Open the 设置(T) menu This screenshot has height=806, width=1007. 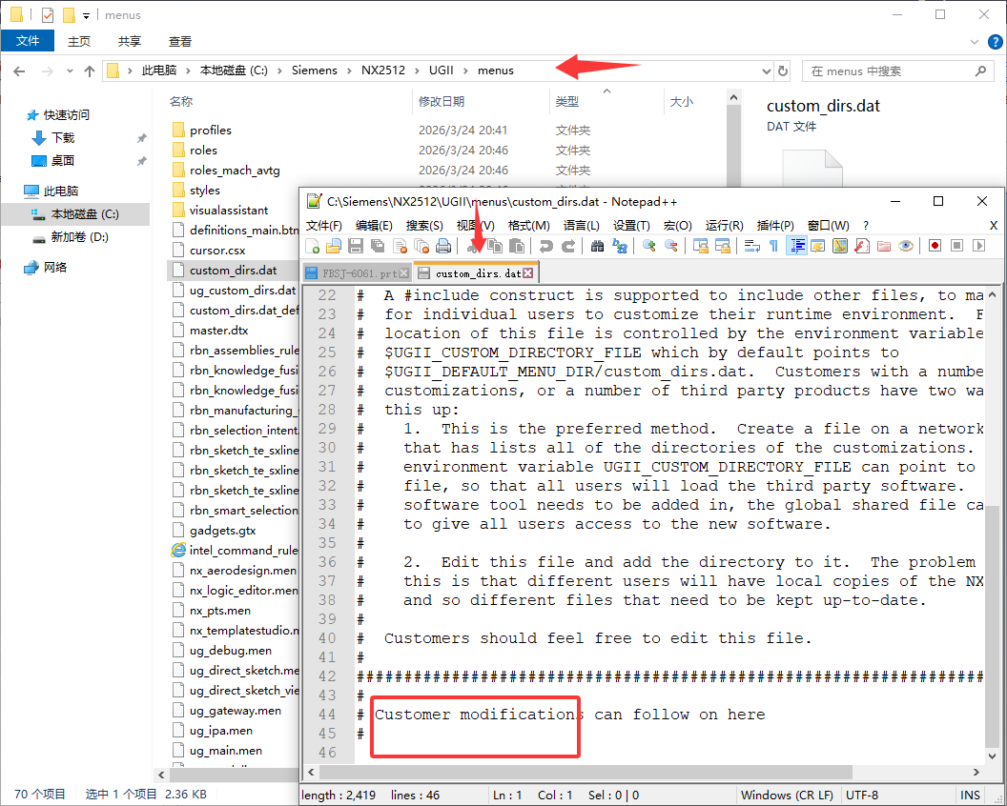[631, 225]
